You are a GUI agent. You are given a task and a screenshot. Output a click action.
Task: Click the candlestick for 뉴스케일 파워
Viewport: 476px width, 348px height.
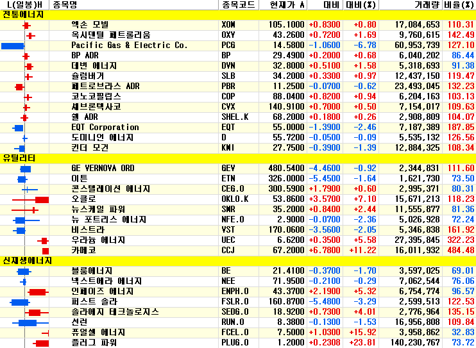coord(25,210)
